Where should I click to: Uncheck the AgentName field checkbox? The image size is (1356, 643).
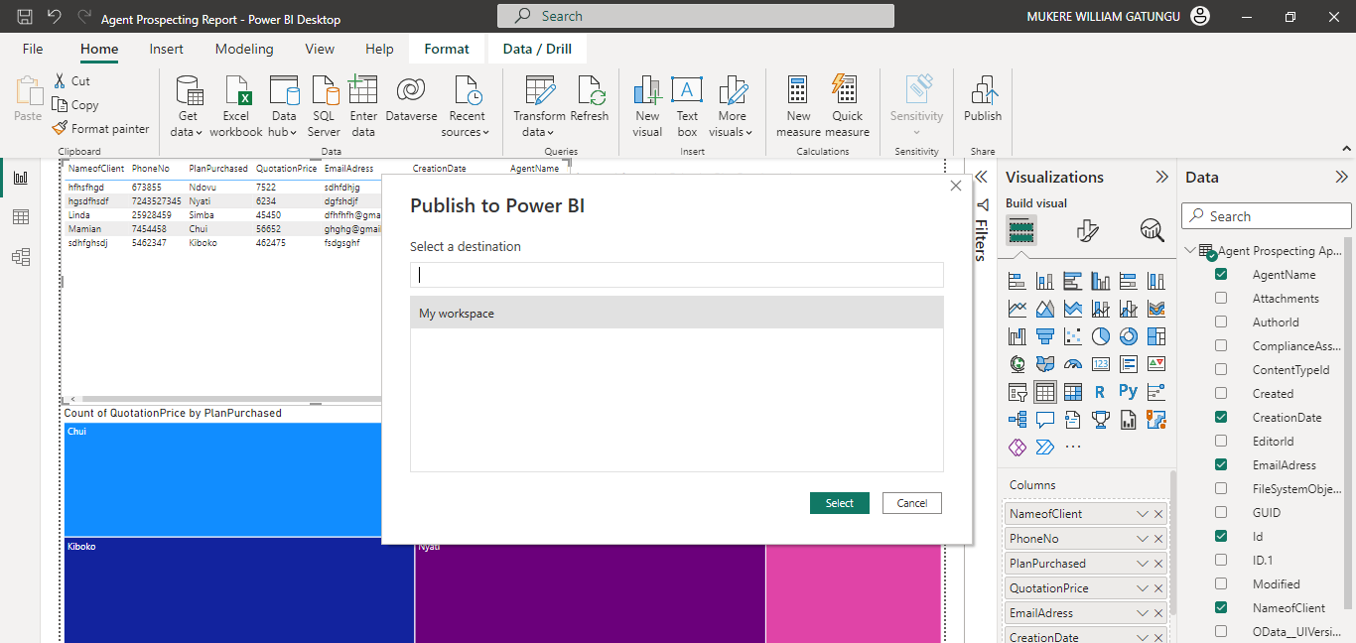coord(1221,274)
